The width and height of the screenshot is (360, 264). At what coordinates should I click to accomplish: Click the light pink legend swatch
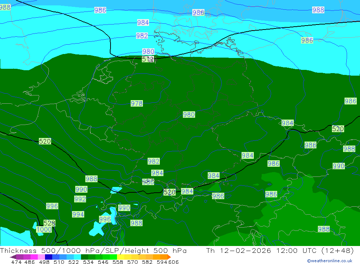(x=41, y=257)
